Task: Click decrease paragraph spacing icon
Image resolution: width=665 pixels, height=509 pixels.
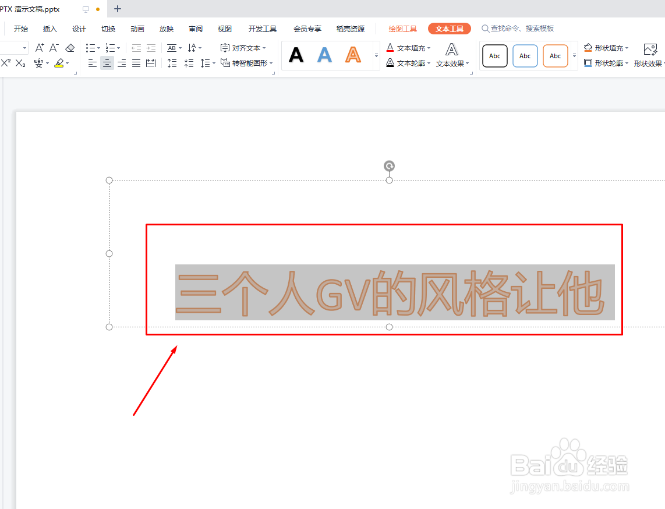Action: tap(189, 63)
